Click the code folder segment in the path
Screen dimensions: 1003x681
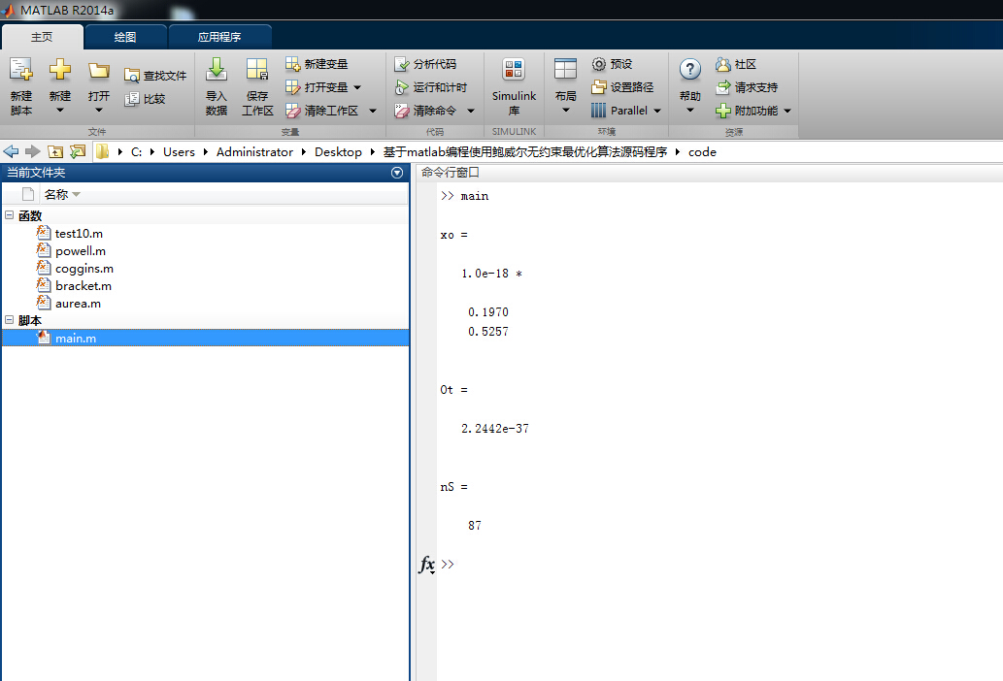(702, 152)
